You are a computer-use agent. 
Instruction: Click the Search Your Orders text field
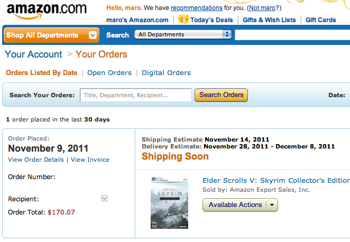(136, 95)
